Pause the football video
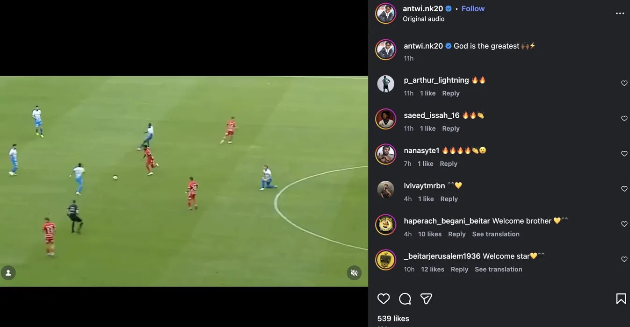 pyautogui.click(x=184, y=181)
